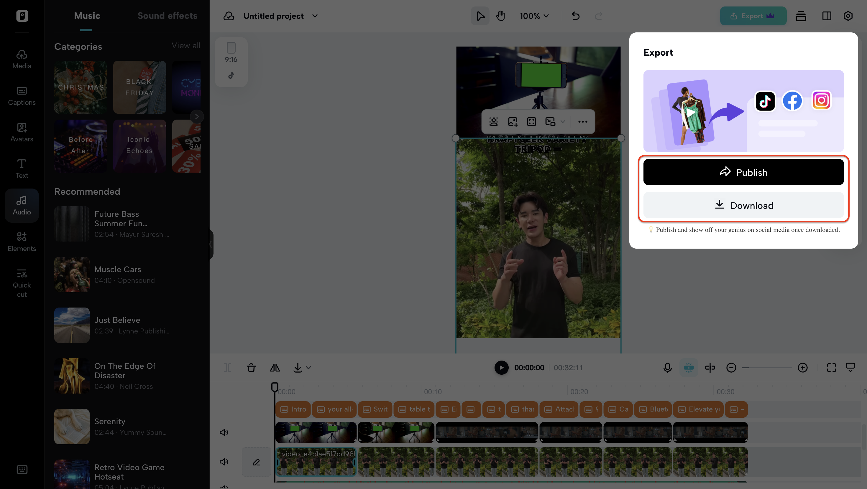Click View all music categories
Image resolution: width=867 pixels, height=489 pixels.
pyautogui.click(x=186, y=45)
